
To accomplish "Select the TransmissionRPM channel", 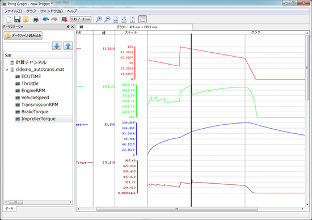I will [40, 105].
